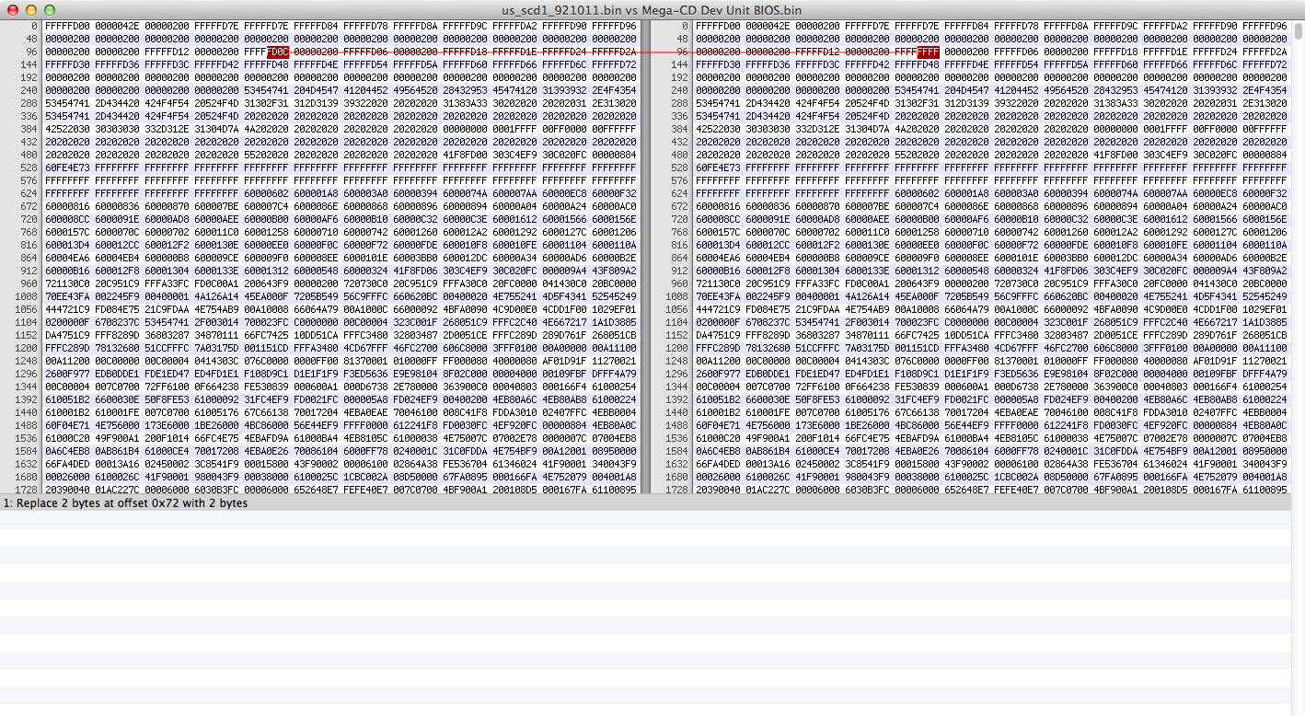This screenshot has height=716, width=1305.
Task: Click the vertical scrollbar thumb of the hex view
Action: click(1298, 30)
